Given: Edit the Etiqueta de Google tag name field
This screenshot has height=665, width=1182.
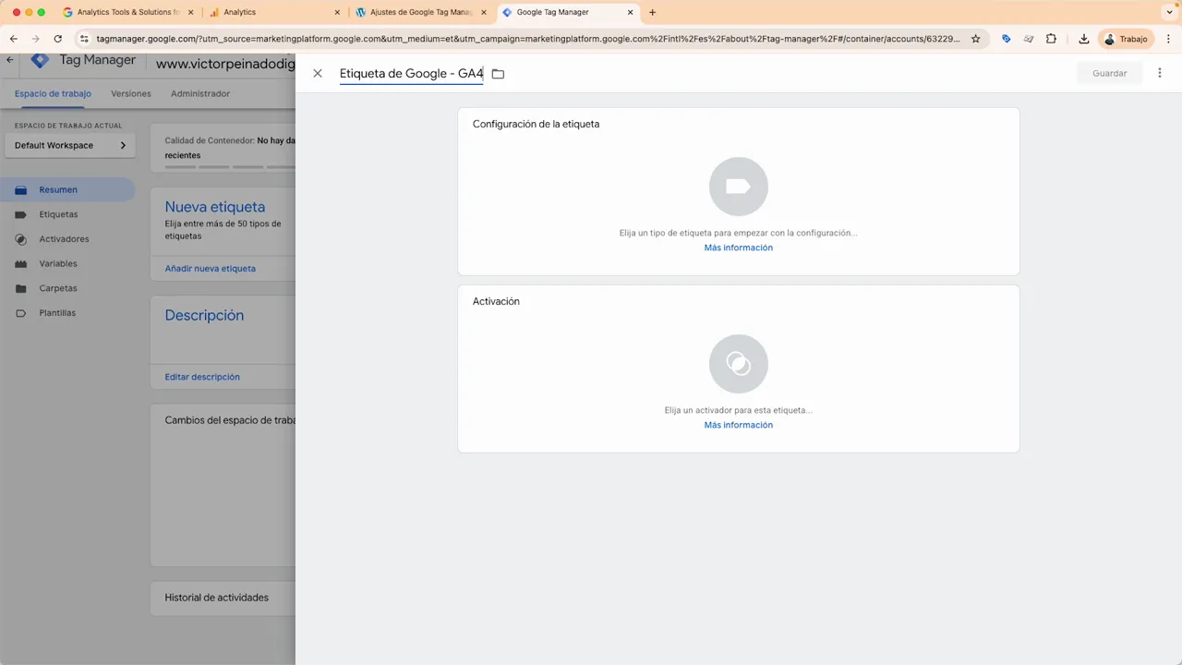Looking at the screenshot, I should [x=411, y=73].
